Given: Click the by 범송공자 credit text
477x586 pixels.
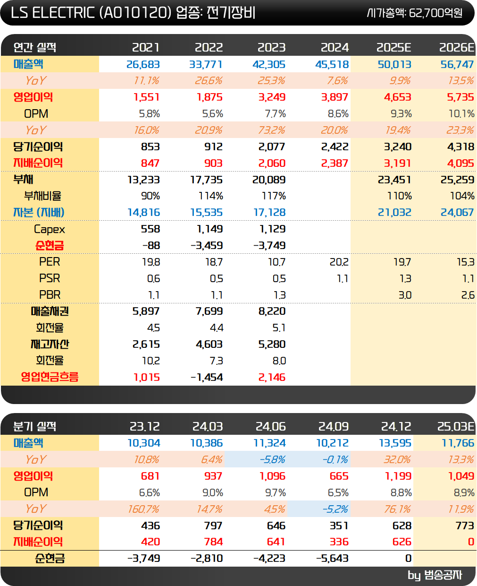Looking at the screenshot, I should [x=435, y=575].
